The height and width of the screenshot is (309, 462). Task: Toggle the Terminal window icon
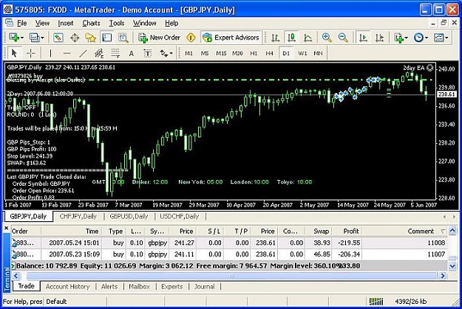point(106,38)
